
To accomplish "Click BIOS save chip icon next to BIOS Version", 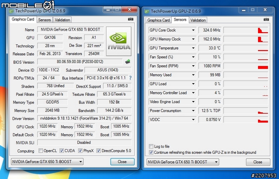I will [x=128, y=62].
